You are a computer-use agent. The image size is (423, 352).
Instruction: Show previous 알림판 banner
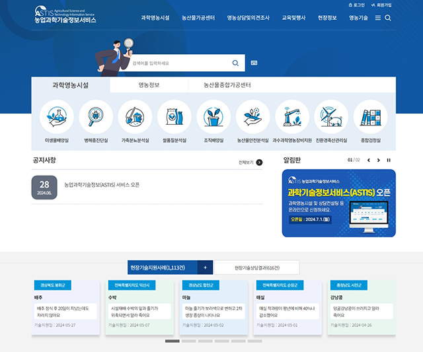369,160
